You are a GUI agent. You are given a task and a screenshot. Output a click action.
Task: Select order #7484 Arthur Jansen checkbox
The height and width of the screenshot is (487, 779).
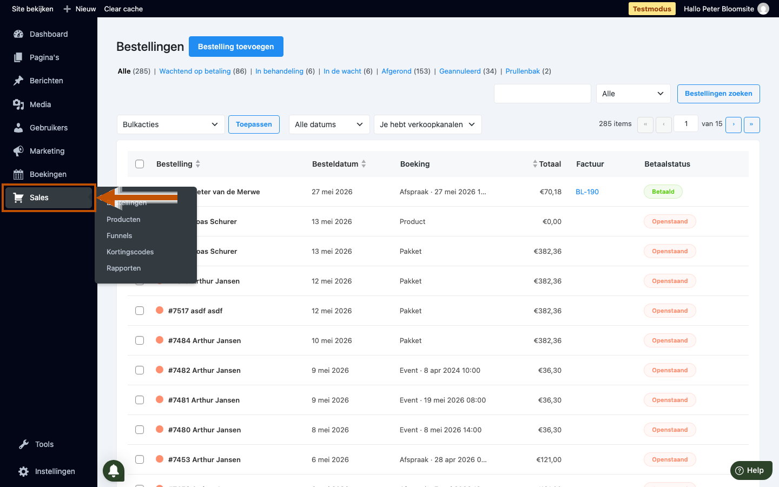140,340
